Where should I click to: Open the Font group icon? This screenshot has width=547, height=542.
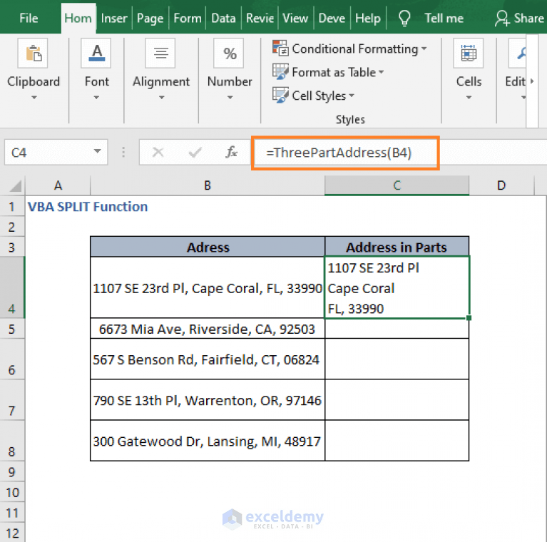[96, 53]
